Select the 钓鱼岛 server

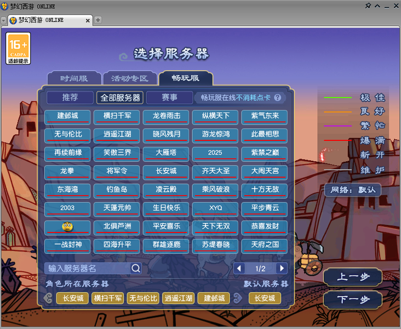click(117, 191)
